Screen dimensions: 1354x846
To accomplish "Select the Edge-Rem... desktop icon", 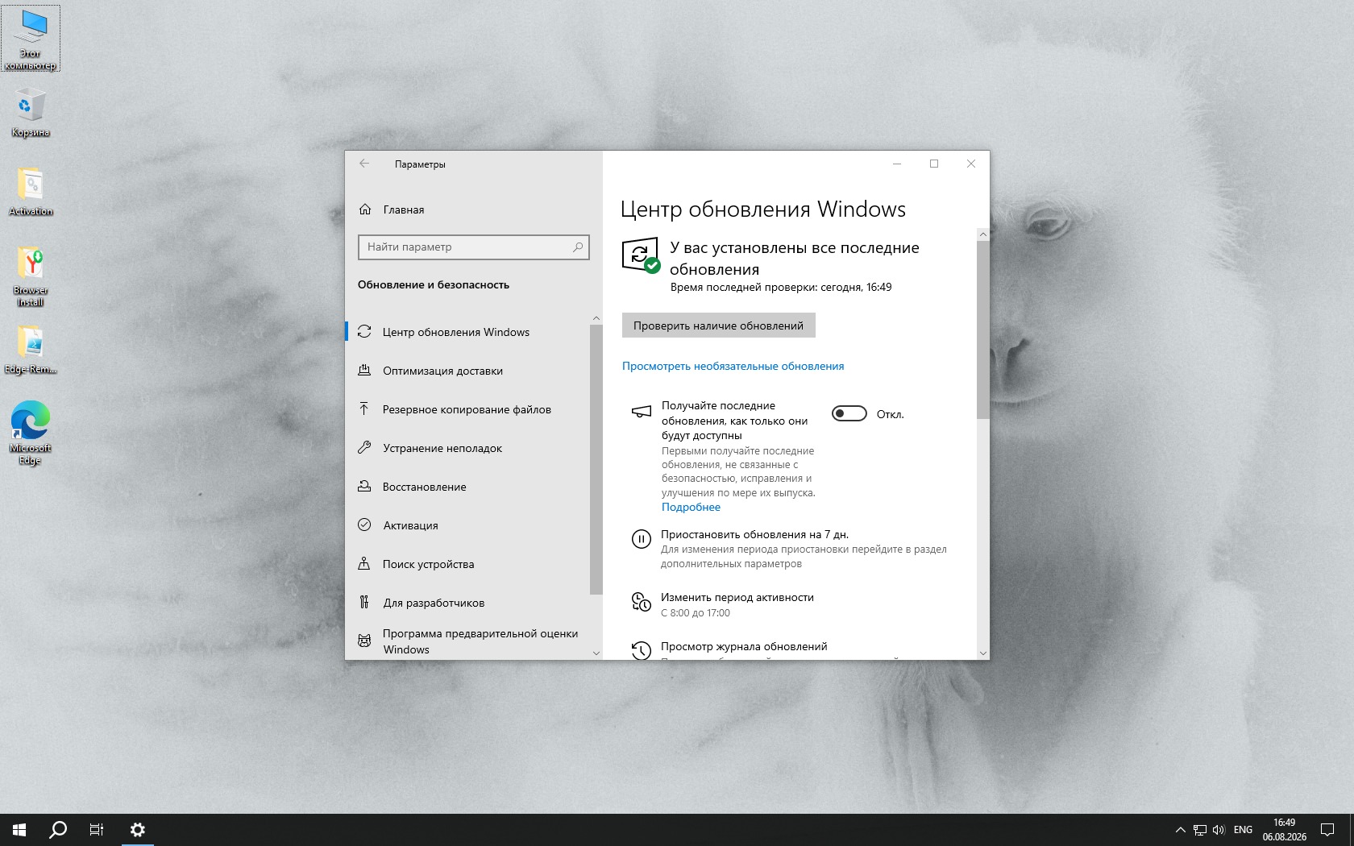I will 31,350.
